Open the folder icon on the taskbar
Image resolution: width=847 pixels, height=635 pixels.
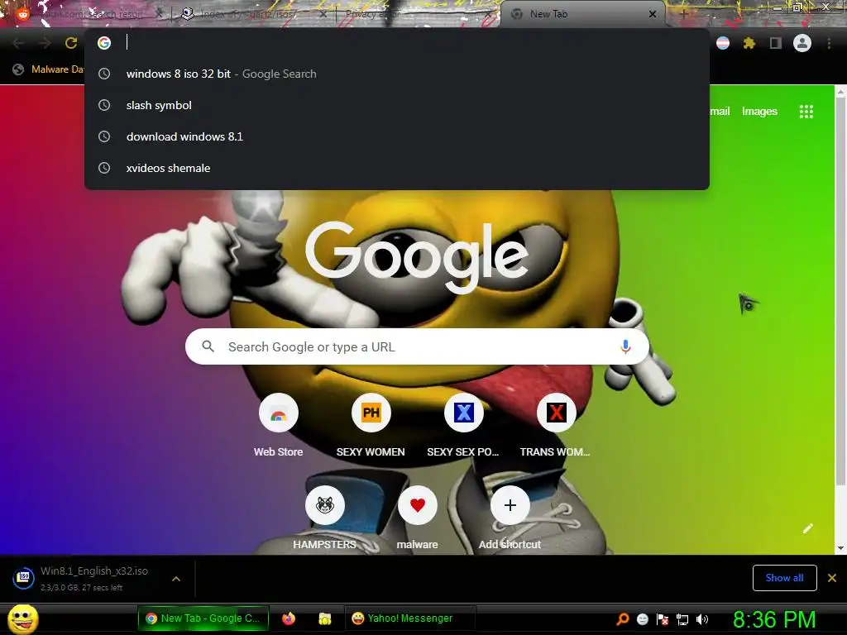click(324, 618)
